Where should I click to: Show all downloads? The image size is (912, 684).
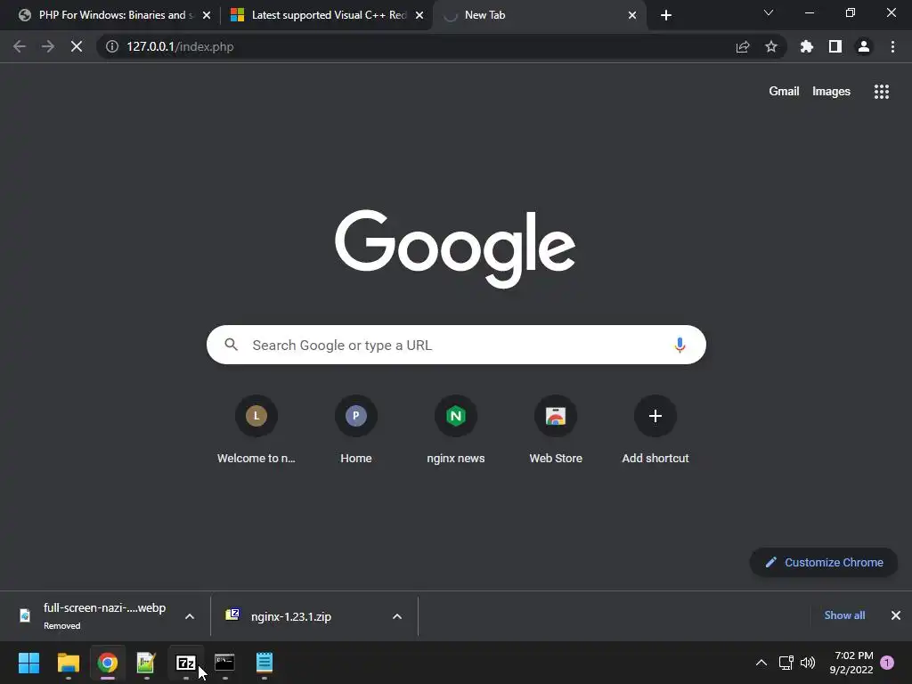click(844, 615)
